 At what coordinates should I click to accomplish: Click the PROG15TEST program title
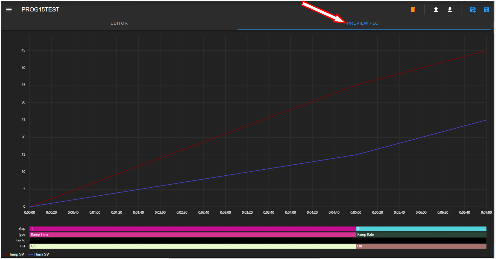40,9
